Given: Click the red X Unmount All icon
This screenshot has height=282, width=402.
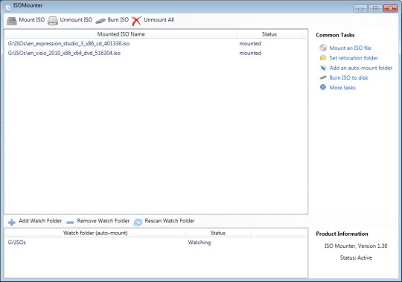Looking at the screenshot, I should 136,21.
